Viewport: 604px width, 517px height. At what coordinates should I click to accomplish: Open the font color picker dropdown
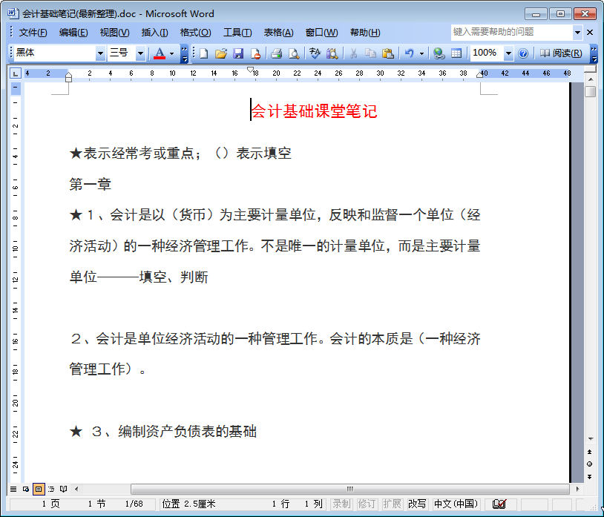pyautogui.click(x=170, y=53)
